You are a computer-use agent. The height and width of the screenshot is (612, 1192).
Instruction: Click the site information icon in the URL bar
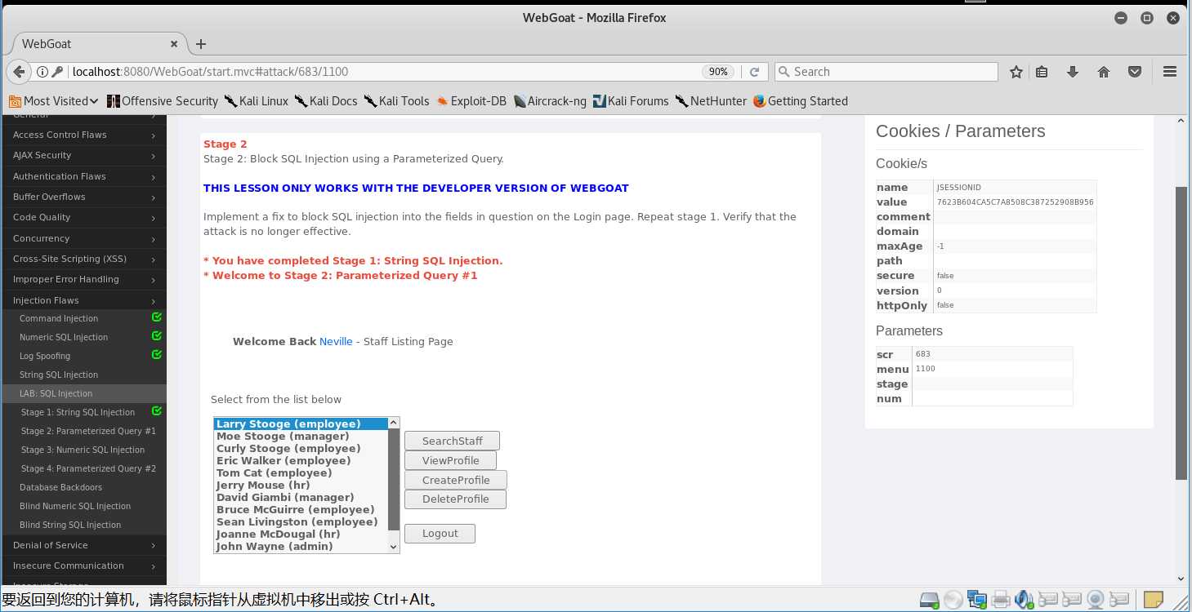click(x=42, y=72)
